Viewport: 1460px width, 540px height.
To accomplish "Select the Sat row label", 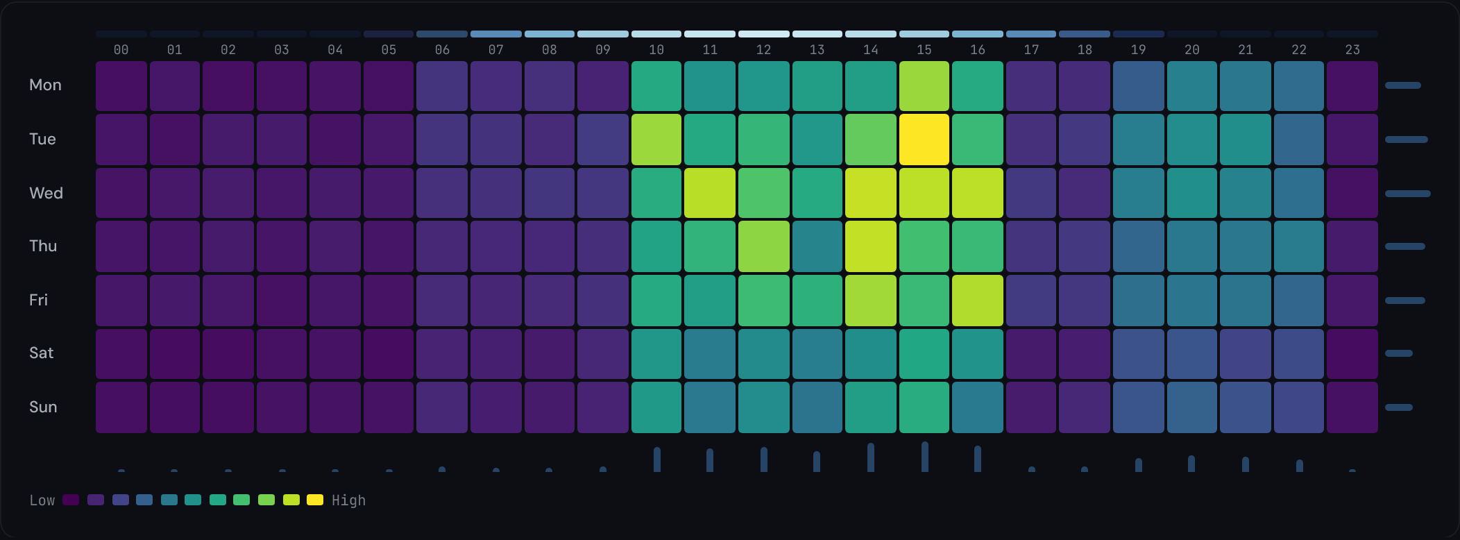I will tap(41, 353).
